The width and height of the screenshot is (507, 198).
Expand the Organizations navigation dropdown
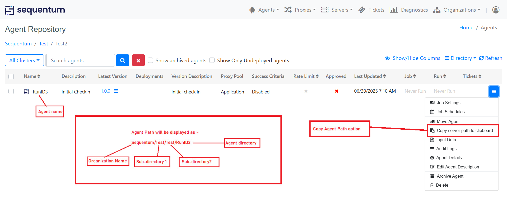tap(457, 10)
